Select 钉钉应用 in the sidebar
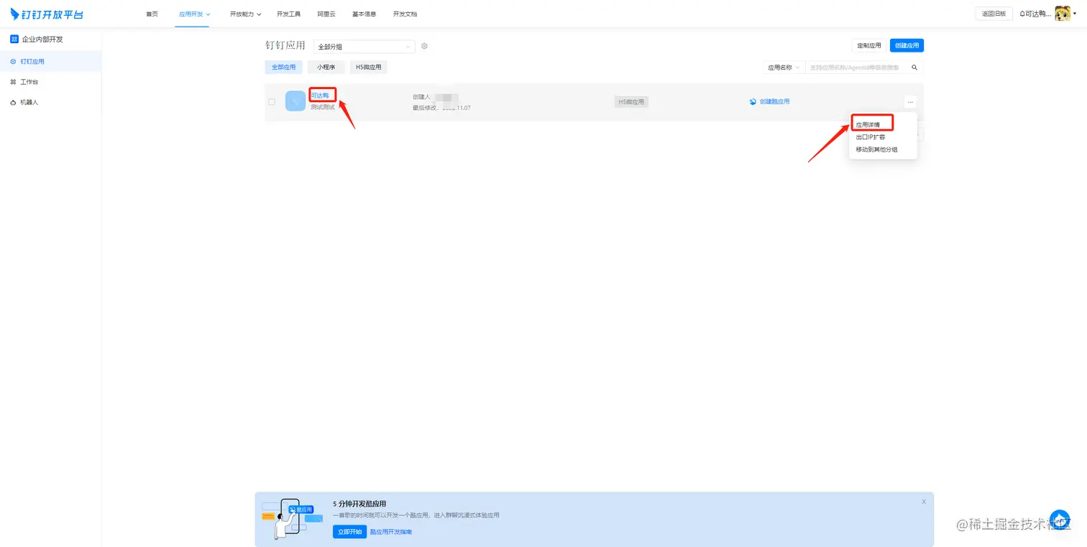Screen dimensions: 1087x547 click(x=50, y=62)
